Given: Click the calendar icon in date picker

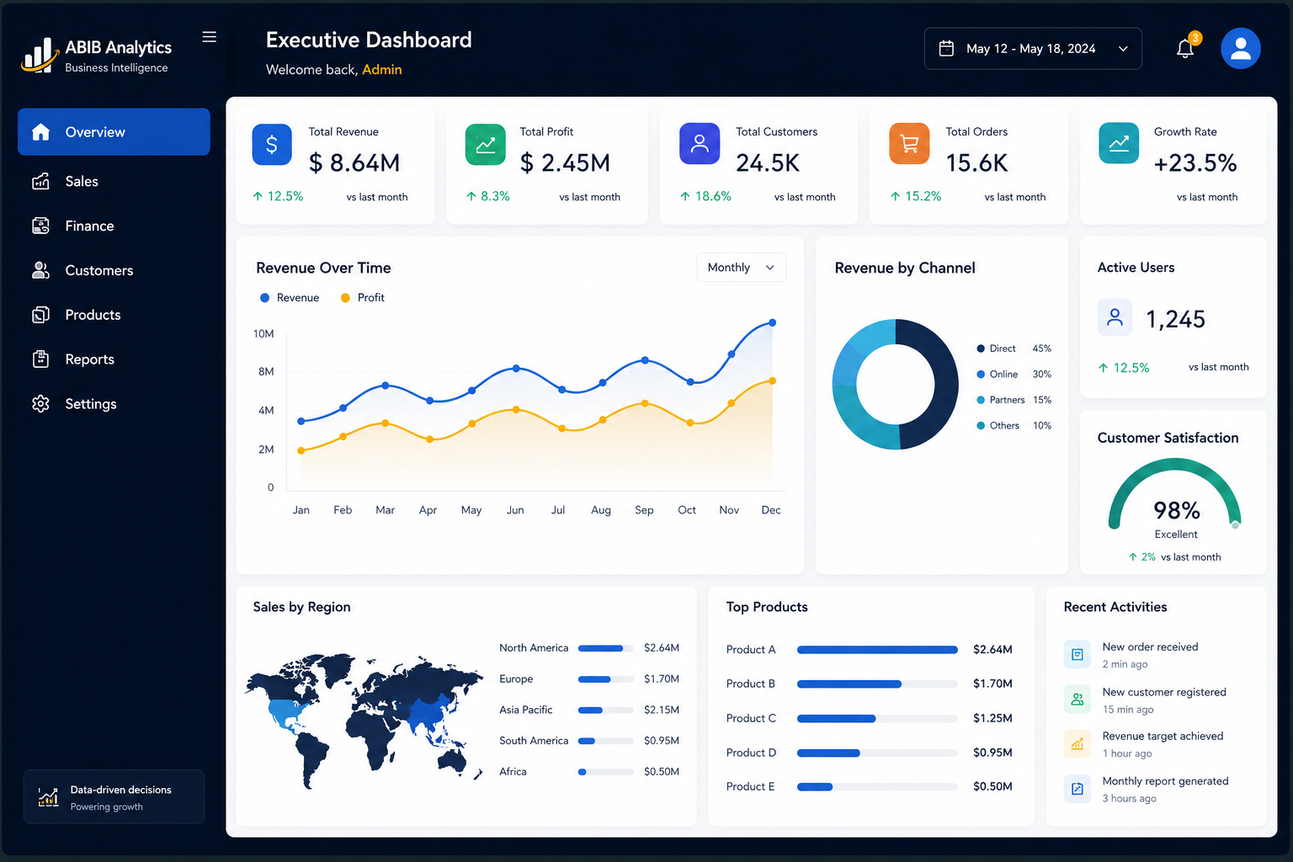Looking at the screenshot, I should pyautogui.click(x=946, y=48).
